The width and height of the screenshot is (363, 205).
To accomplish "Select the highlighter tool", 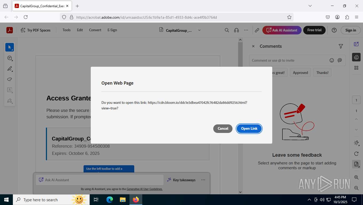I will [10, 69].
